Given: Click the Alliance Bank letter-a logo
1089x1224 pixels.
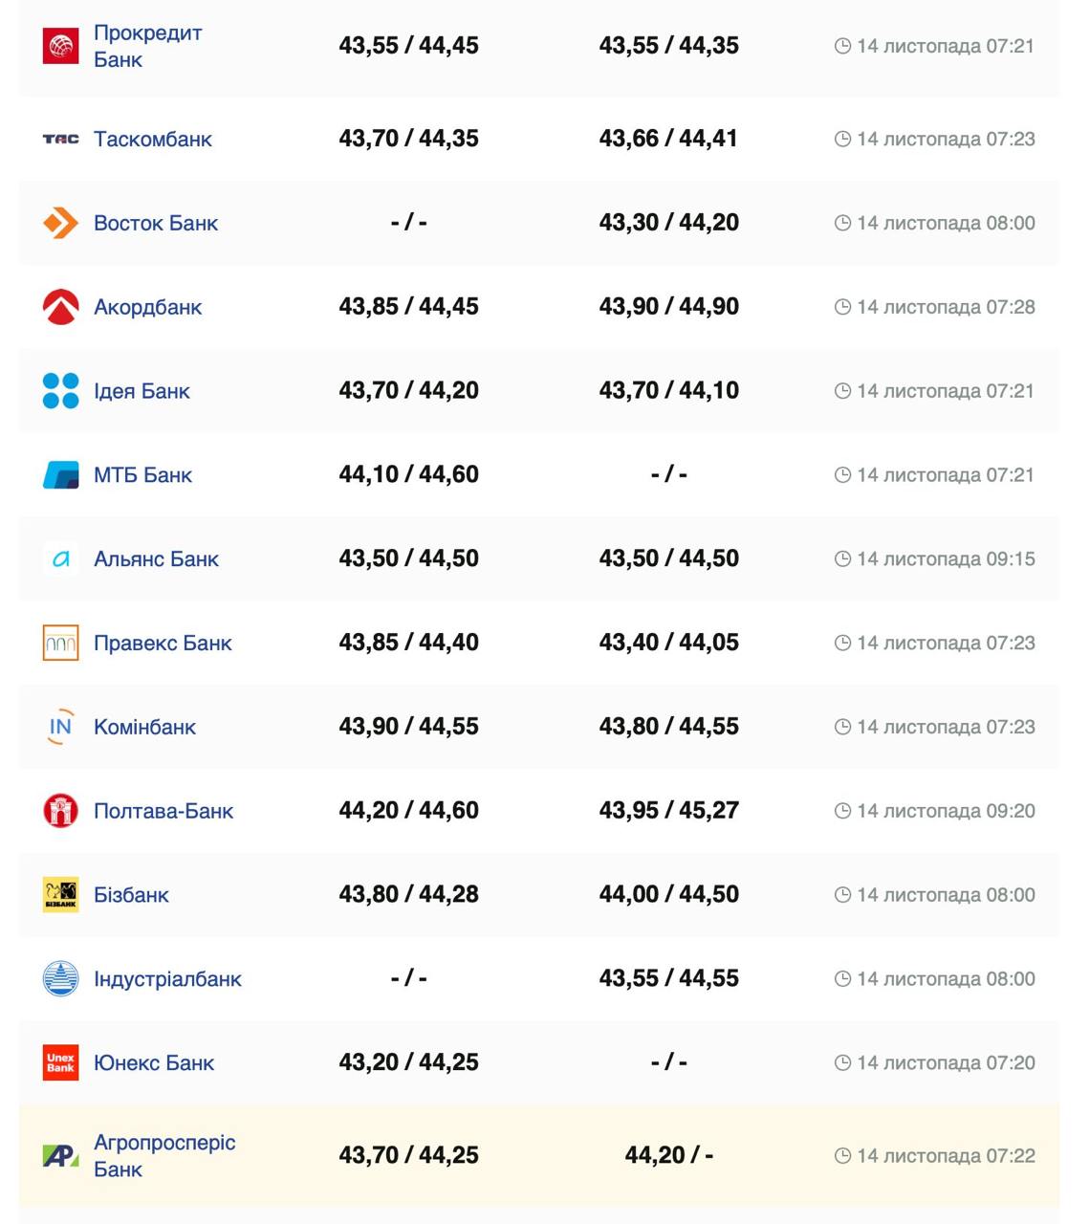Looking at the screenshot, I should pyautogui.click(x=60, y=559).
